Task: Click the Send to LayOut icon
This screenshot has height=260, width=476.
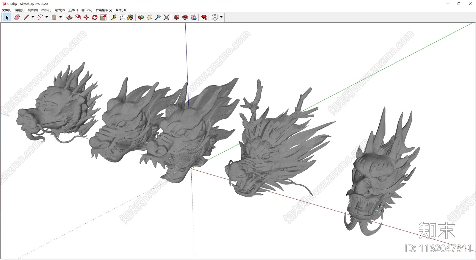Action: click(194, 18)
